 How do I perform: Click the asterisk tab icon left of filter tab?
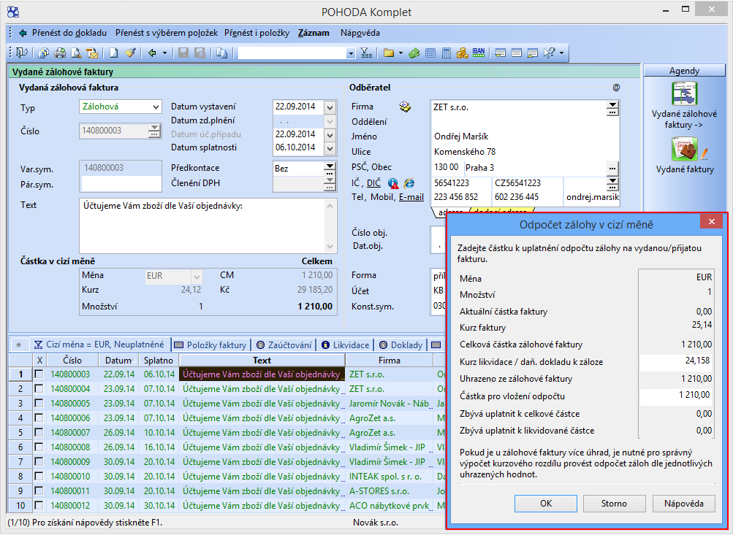(x=19, y=345)
